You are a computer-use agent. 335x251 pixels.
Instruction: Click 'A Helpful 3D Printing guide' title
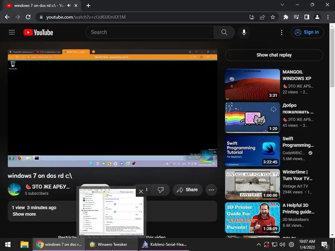[298, 209]
